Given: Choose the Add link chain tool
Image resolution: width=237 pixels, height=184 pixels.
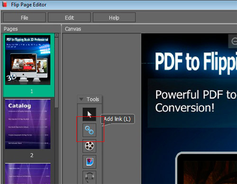Looking at the screenshot, I should (x=89, y=130).
